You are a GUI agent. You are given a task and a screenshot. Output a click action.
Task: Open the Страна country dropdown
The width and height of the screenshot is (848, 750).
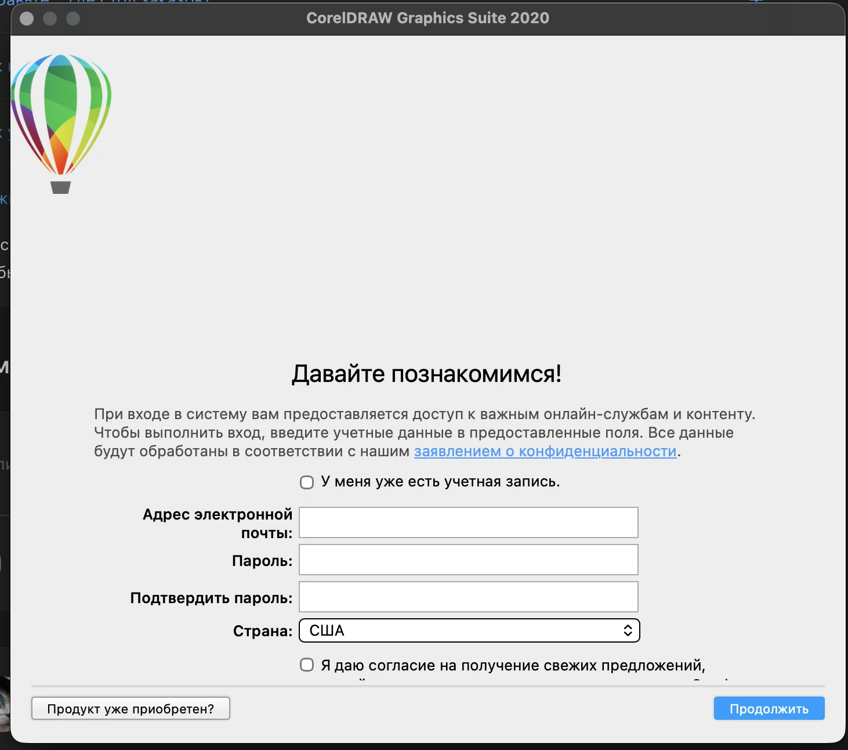[x=469, y=630]
